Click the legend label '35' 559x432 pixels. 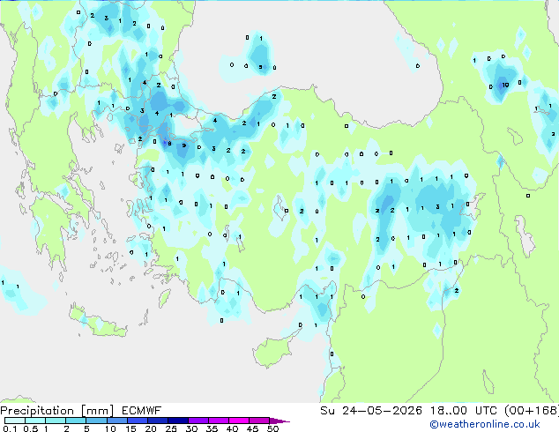point(212,428)
